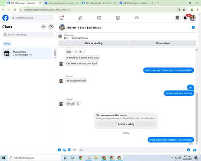Start a new message with compose icon
This screenshot has height=161, width=201.
coord(51,27)
